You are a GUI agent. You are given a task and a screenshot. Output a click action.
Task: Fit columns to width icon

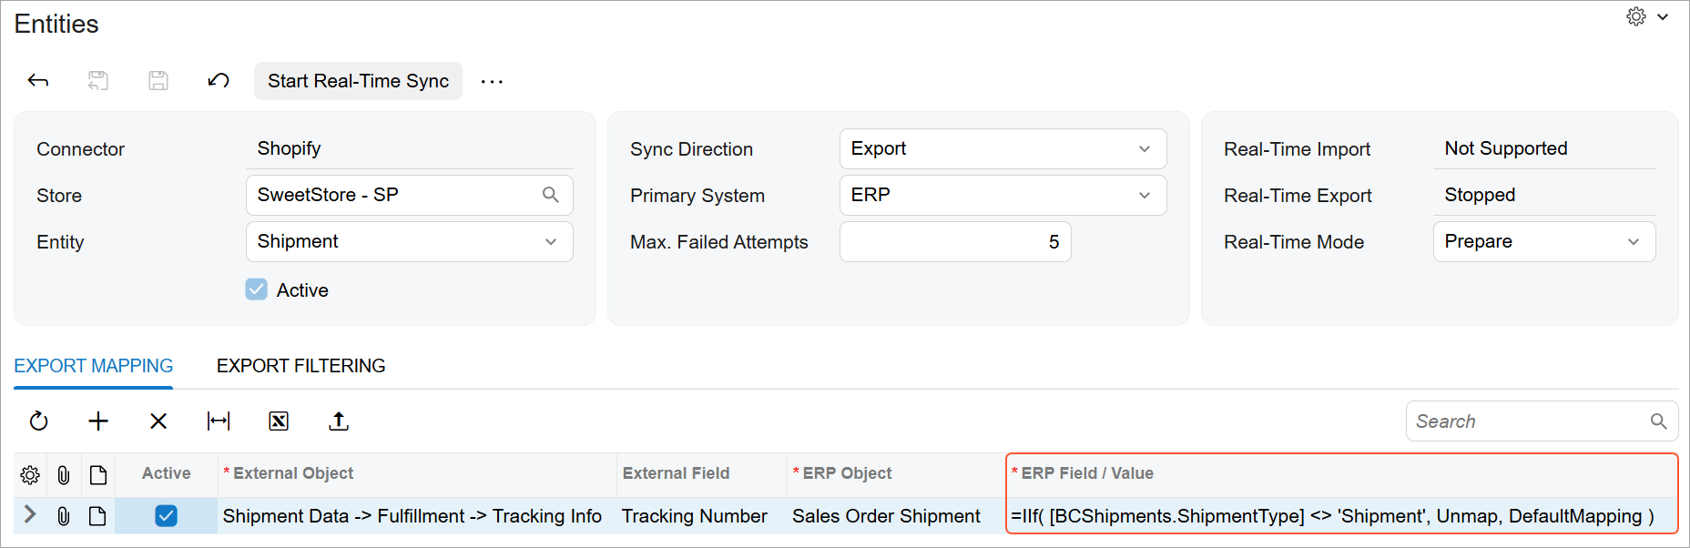tap(219, 421)
